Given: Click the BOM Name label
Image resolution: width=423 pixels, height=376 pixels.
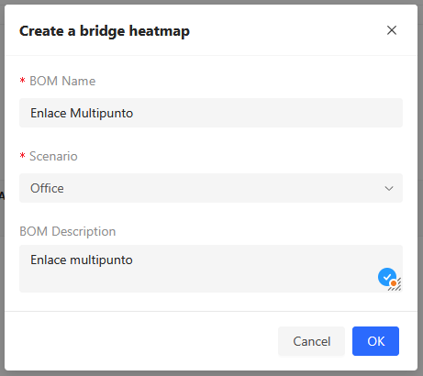Looking at the screenshot, I should [62, 81].
